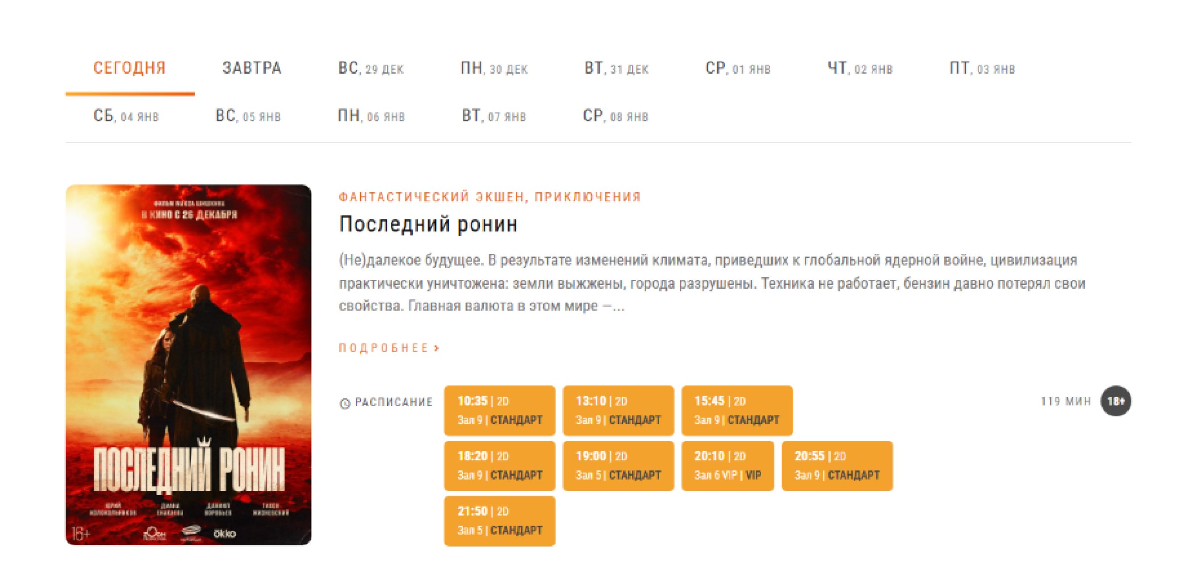The height and width of the screenshot is (564, 1197).
Task: Select the СЕГОДНЯ date tab
Action: [130, 68]
